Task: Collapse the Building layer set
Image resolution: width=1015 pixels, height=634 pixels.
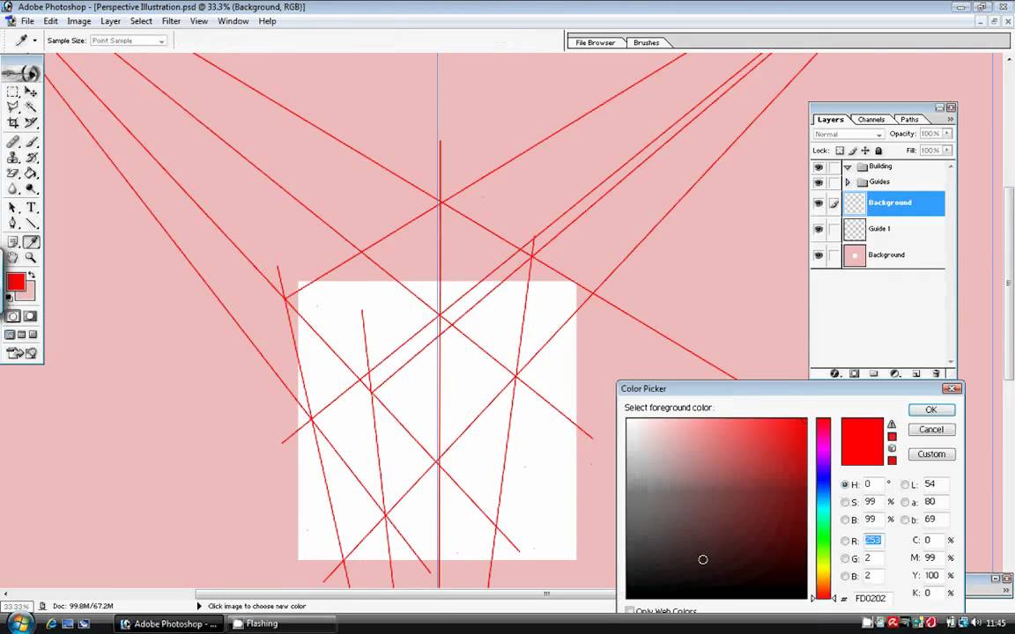Action: click(x=848, y=167)
